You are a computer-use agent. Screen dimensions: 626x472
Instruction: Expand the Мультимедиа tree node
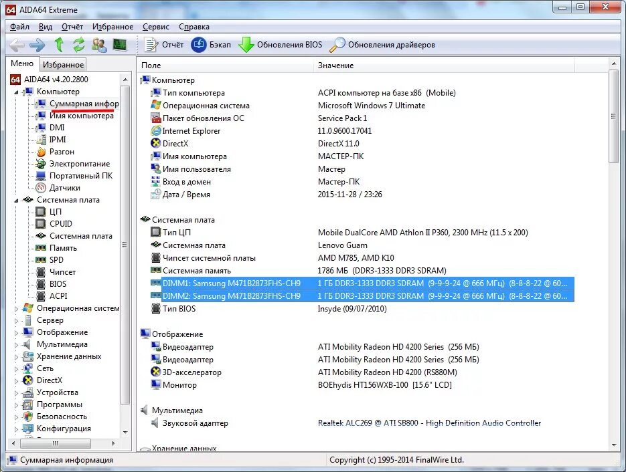click(16, 345)
